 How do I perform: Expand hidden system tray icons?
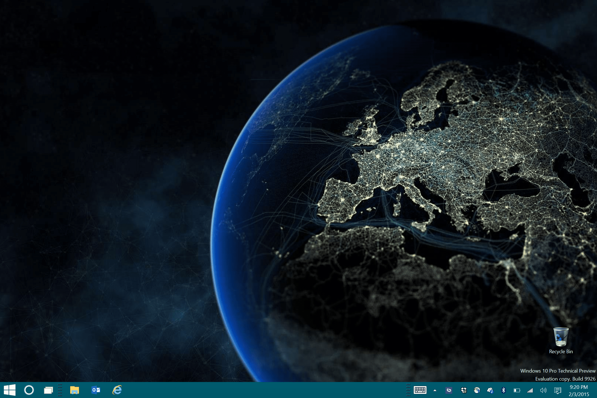[x=435, y=390]
